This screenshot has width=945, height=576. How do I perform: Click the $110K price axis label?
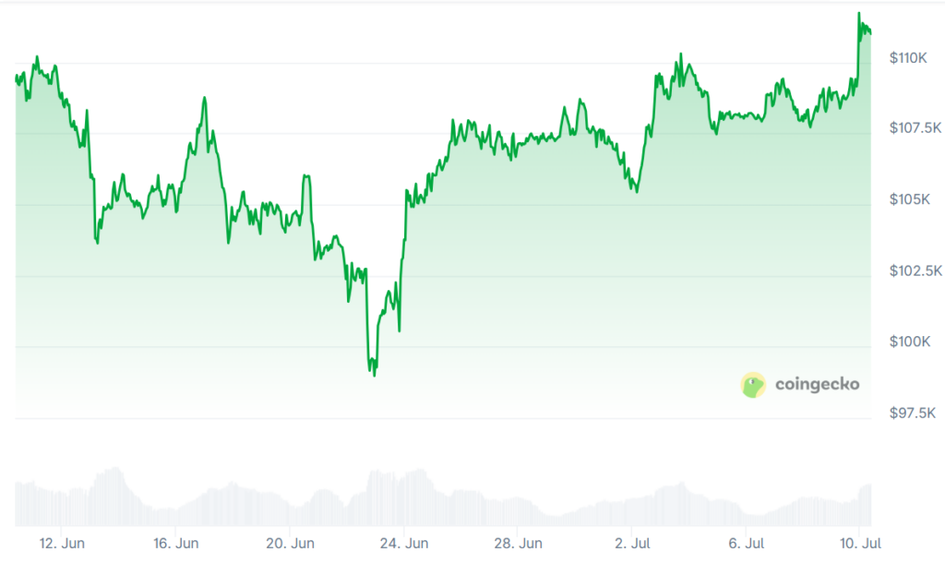907,58
